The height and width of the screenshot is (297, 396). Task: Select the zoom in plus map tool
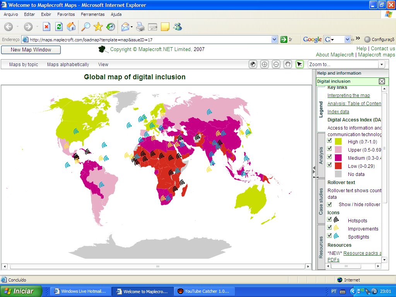(265, 65)
